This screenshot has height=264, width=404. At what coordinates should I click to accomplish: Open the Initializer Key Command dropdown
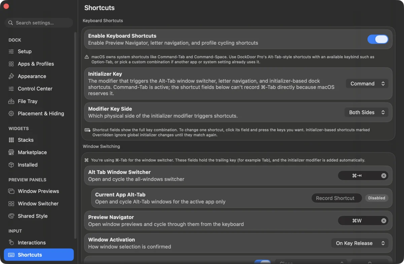pos(367,84)
